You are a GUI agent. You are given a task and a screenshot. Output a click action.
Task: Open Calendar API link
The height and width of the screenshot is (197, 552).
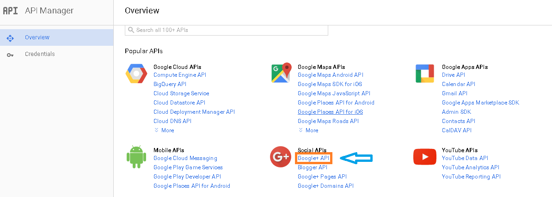pos(459,84)
